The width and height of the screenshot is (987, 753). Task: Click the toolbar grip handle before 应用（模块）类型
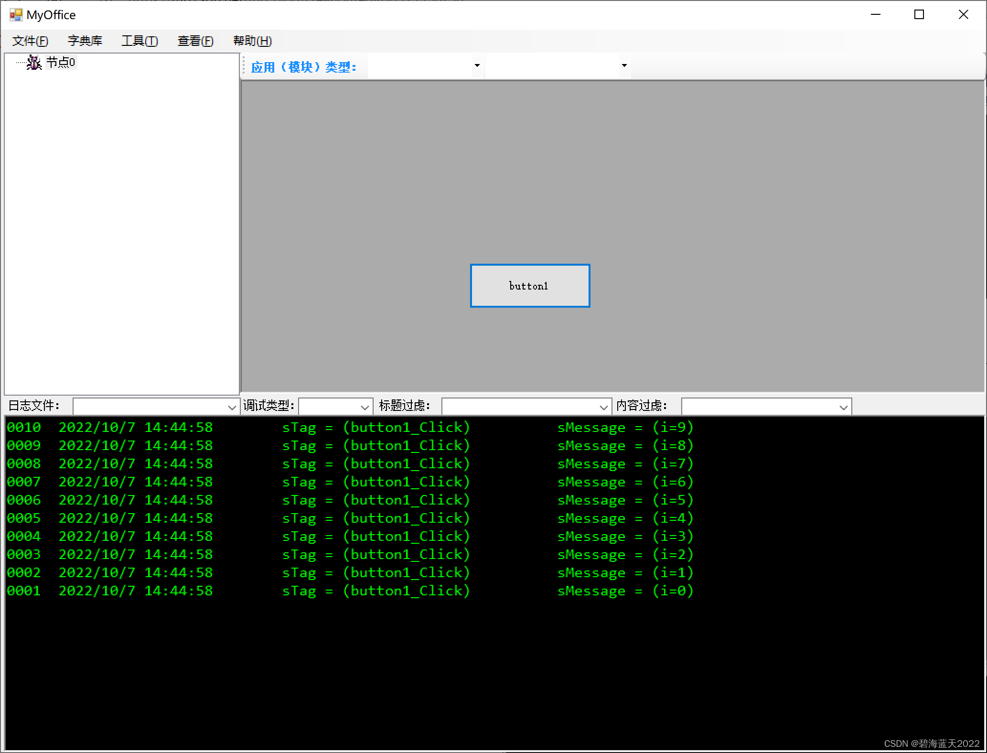[244, 66]
